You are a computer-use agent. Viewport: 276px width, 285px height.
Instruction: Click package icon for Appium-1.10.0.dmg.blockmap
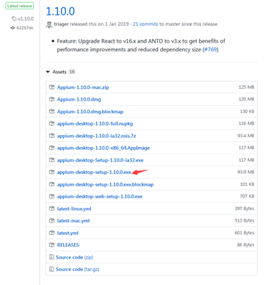pos(51,112)
